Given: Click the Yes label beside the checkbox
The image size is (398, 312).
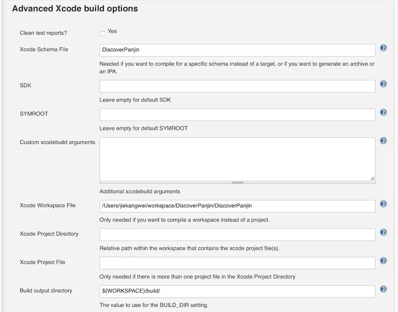Looking at the screenshot, I should (112, 31).
